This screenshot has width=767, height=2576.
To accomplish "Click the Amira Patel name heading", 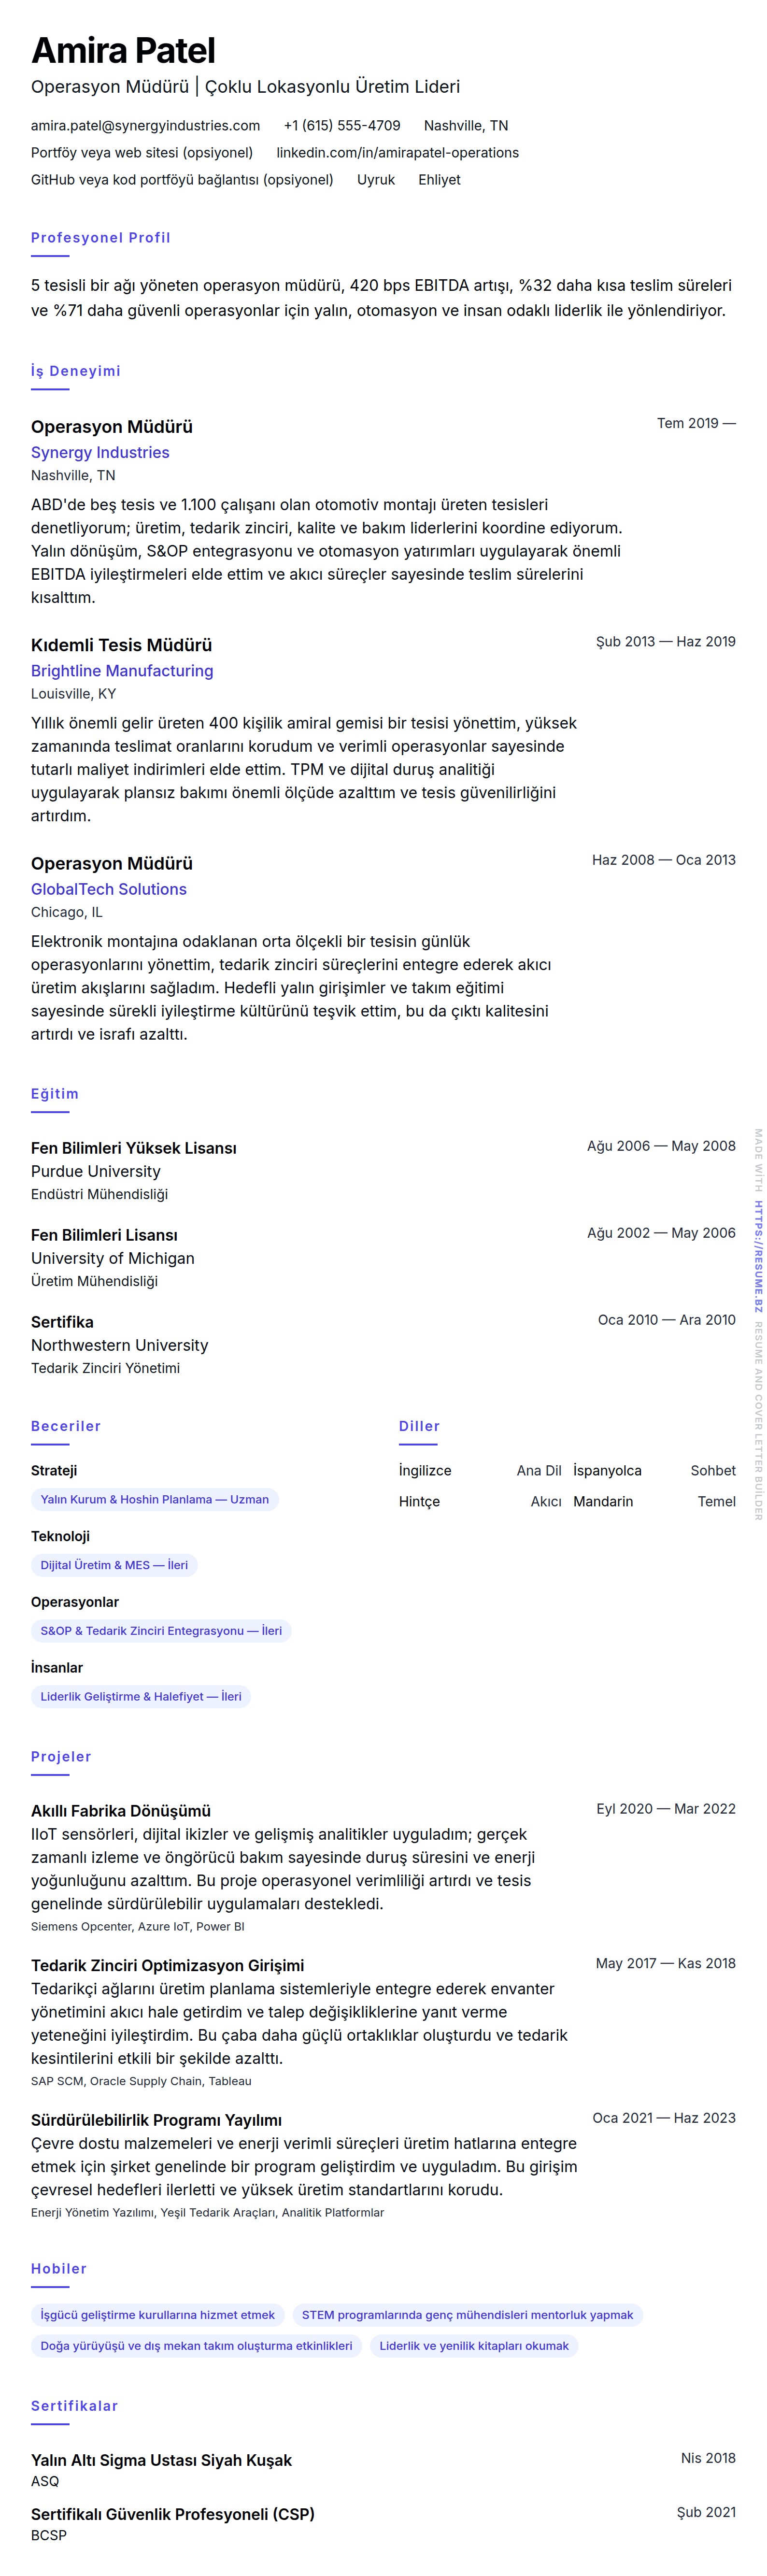I will (123, 51).
